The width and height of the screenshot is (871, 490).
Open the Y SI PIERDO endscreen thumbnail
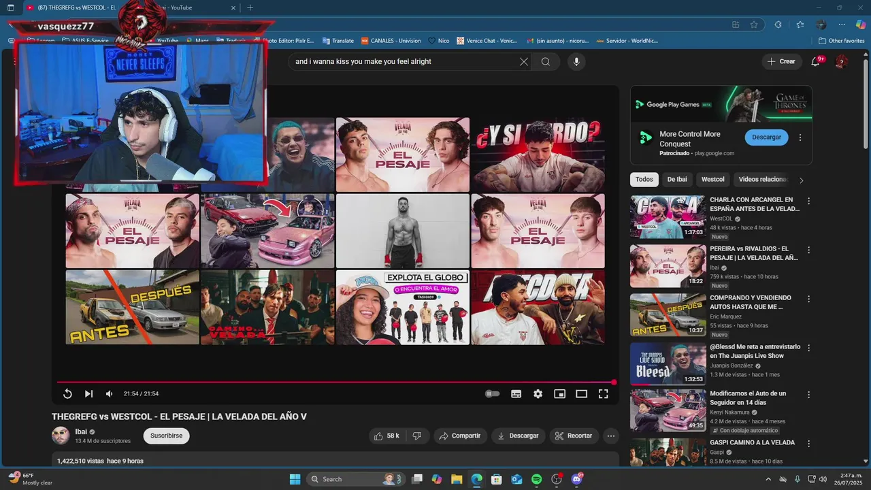coord(538,155)
